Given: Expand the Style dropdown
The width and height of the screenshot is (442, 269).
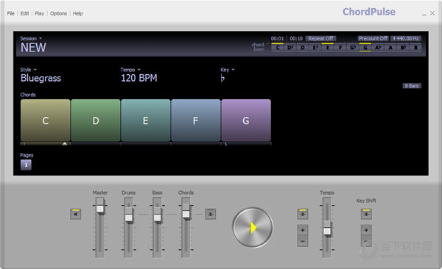Looking at the screenshot, I should pyautogui.click(x=28, y=70).
